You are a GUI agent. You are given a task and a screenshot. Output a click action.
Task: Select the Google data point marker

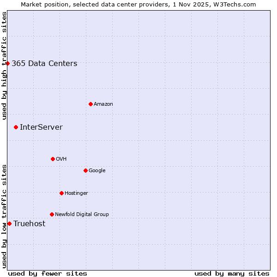click(85, 170)
